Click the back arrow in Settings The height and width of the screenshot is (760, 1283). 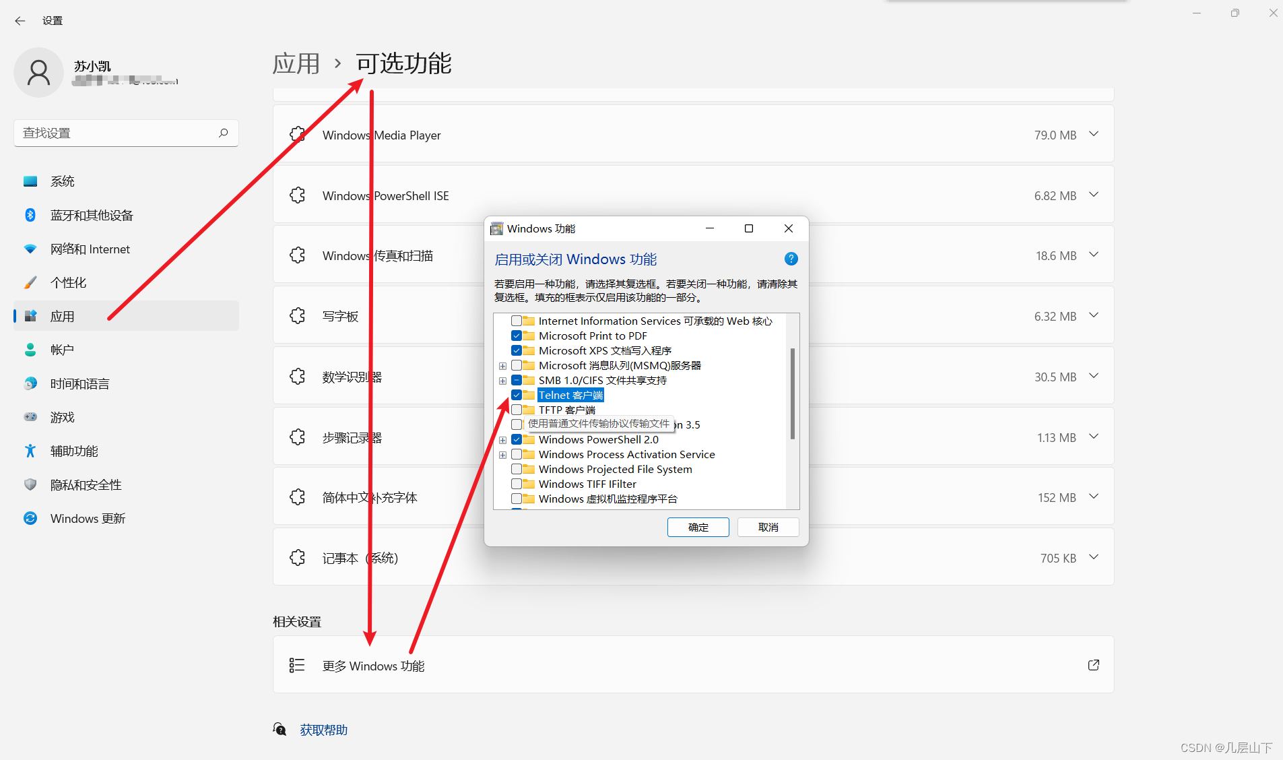pyautogui.click(x=20, y=21)
